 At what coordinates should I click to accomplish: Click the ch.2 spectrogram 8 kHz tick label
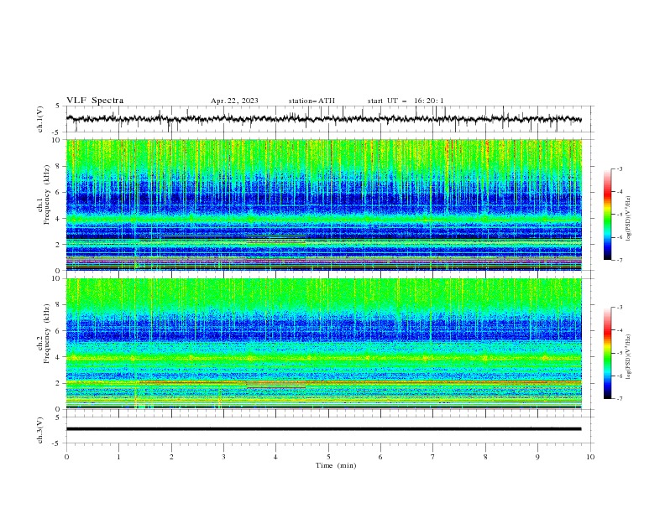click(x=60, y=305)
